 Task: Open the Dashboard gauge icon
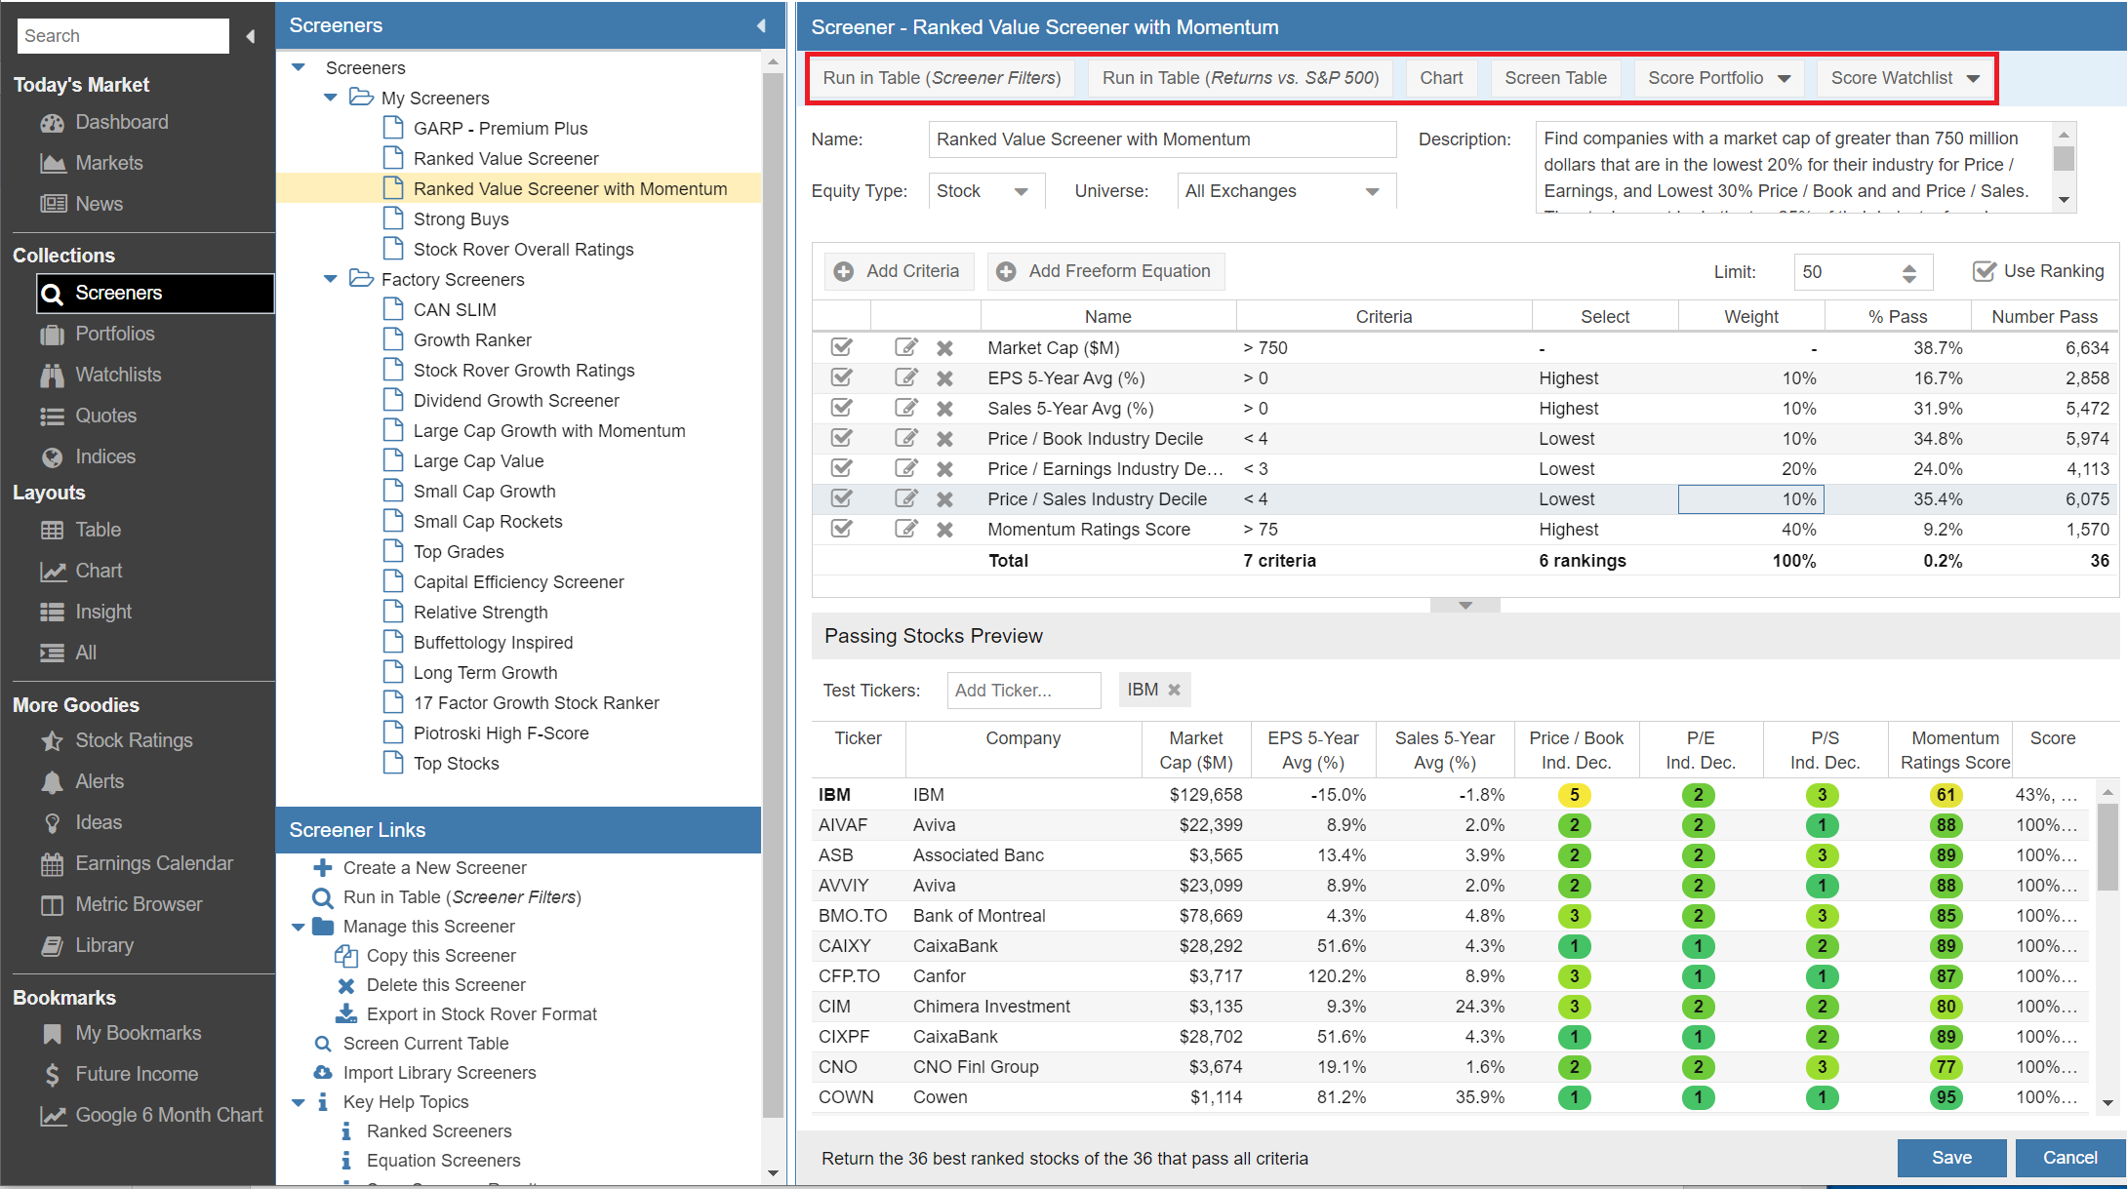coord(52,123)
